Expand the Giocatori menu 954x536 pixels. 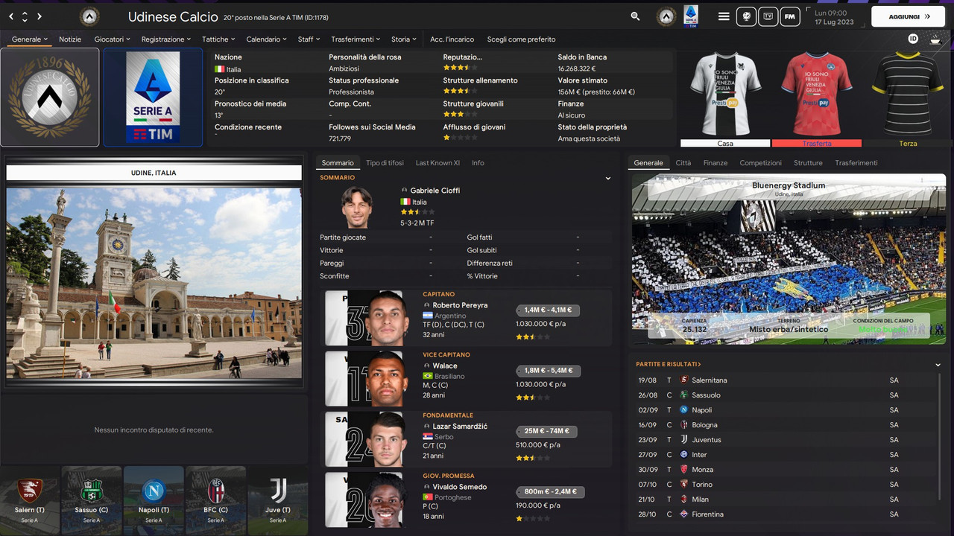point(112,39)
